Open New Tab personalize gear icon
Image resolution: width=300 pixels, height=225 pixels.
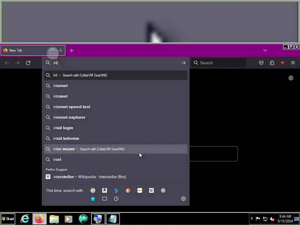(291, 78)
